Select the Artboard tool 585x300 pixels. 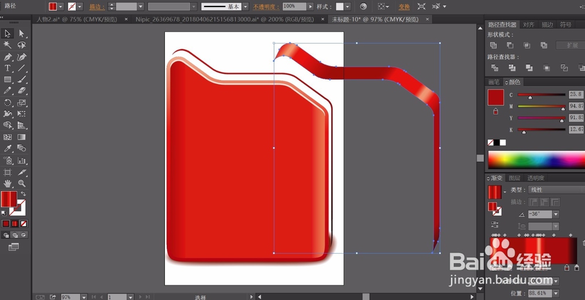tap(8, 172)
